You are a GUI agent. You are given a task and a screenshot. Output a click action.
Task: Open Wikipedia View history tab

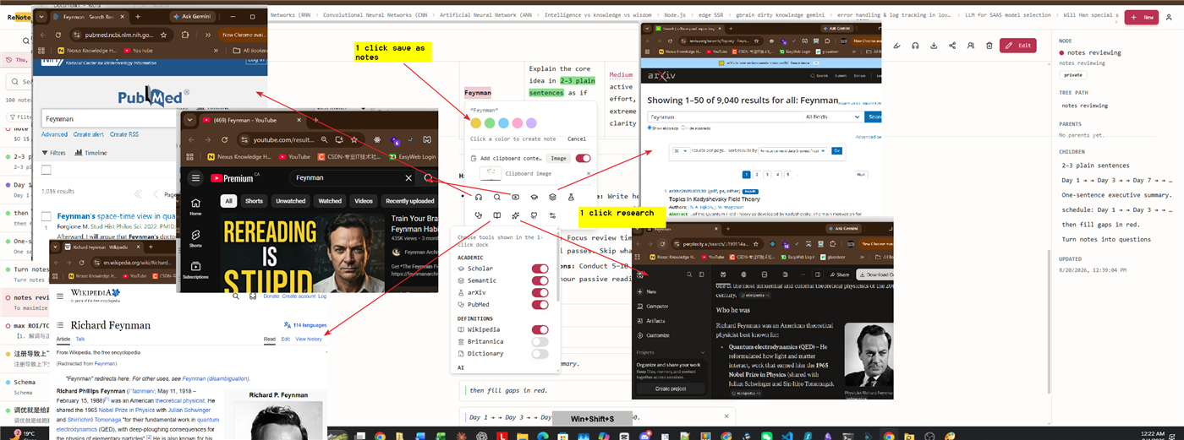point(308,339)
